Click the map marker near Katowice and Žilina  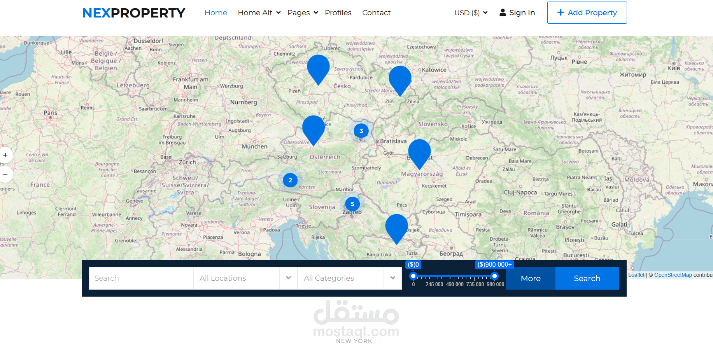coord(400,80)
